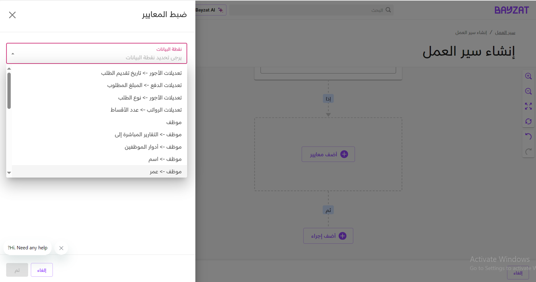Select موظف -> أدوار الموظفين from list

[x=153, y=147]
